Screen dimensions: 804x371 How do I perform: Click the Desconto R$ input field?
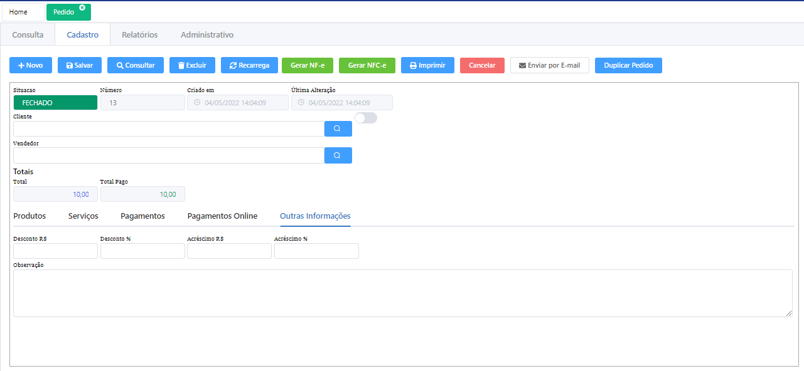pyautogui.click(x=55, y=251)
